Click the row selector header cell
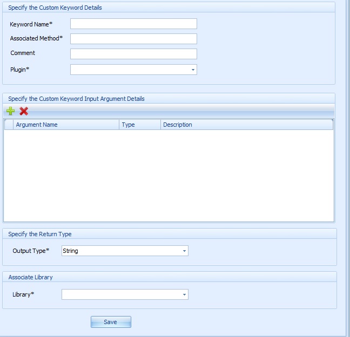Image resolution: width=350 pixels, height=337 pixels. [x=9, y=125]
